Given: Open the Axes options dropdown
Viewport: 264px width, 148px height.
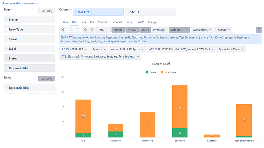Looking at the screenshot, I should (202, 30).
